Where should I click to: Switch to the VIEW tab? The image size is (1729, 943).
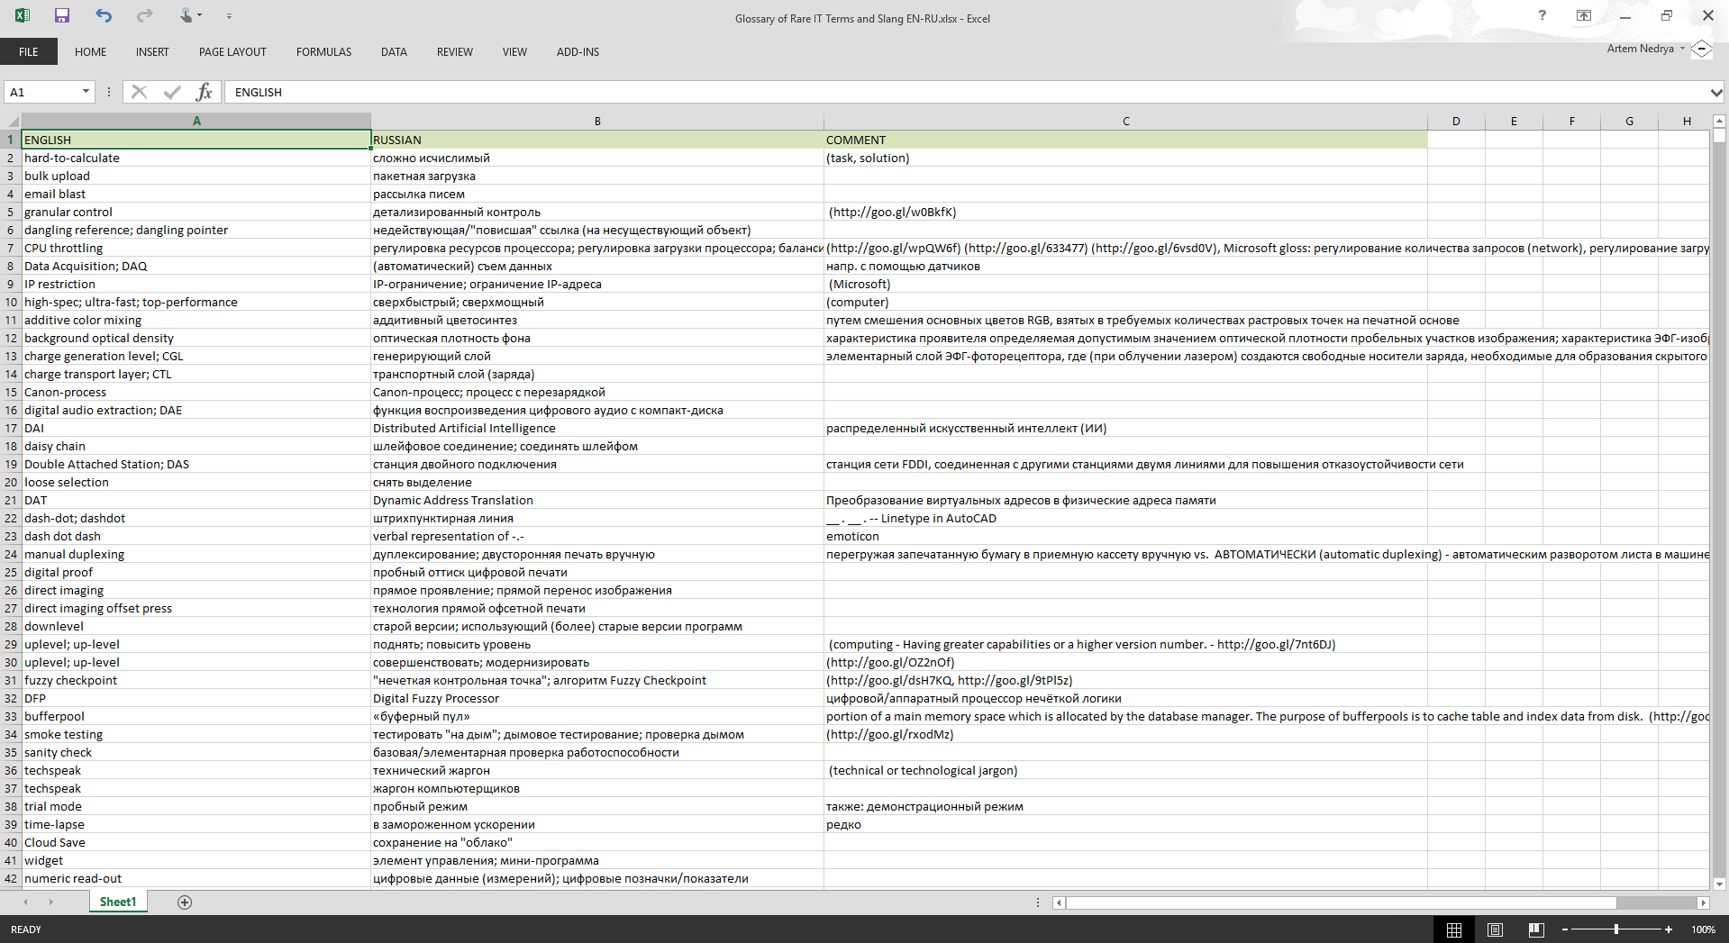click(514, 51)
